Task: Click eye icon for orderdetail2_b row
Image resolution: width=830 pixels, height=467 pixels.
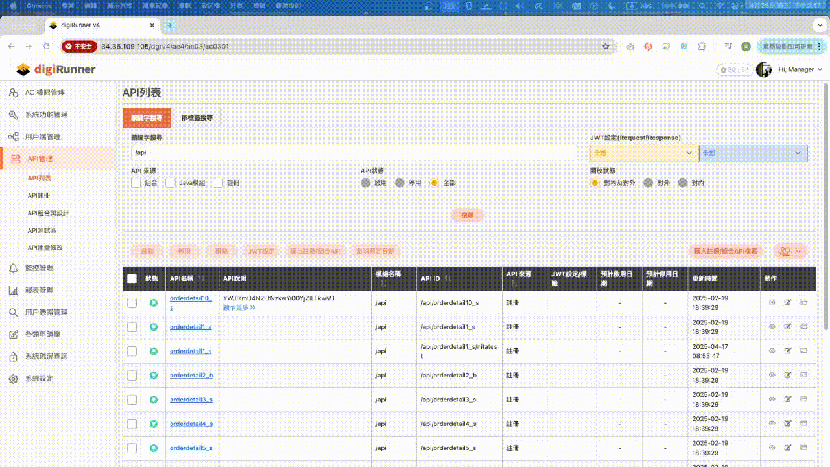Action: tap(772, 375)
